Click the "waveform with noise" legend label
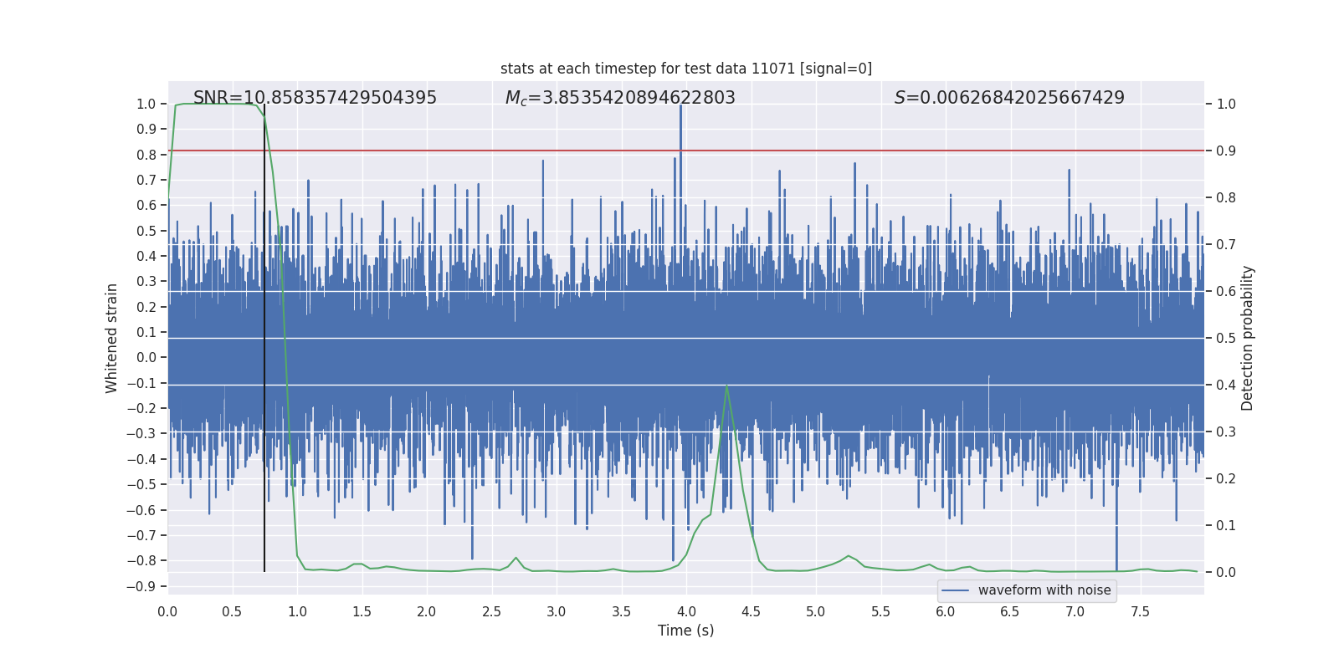The width and height of the screenshot is (1339, 669). 1044,590
